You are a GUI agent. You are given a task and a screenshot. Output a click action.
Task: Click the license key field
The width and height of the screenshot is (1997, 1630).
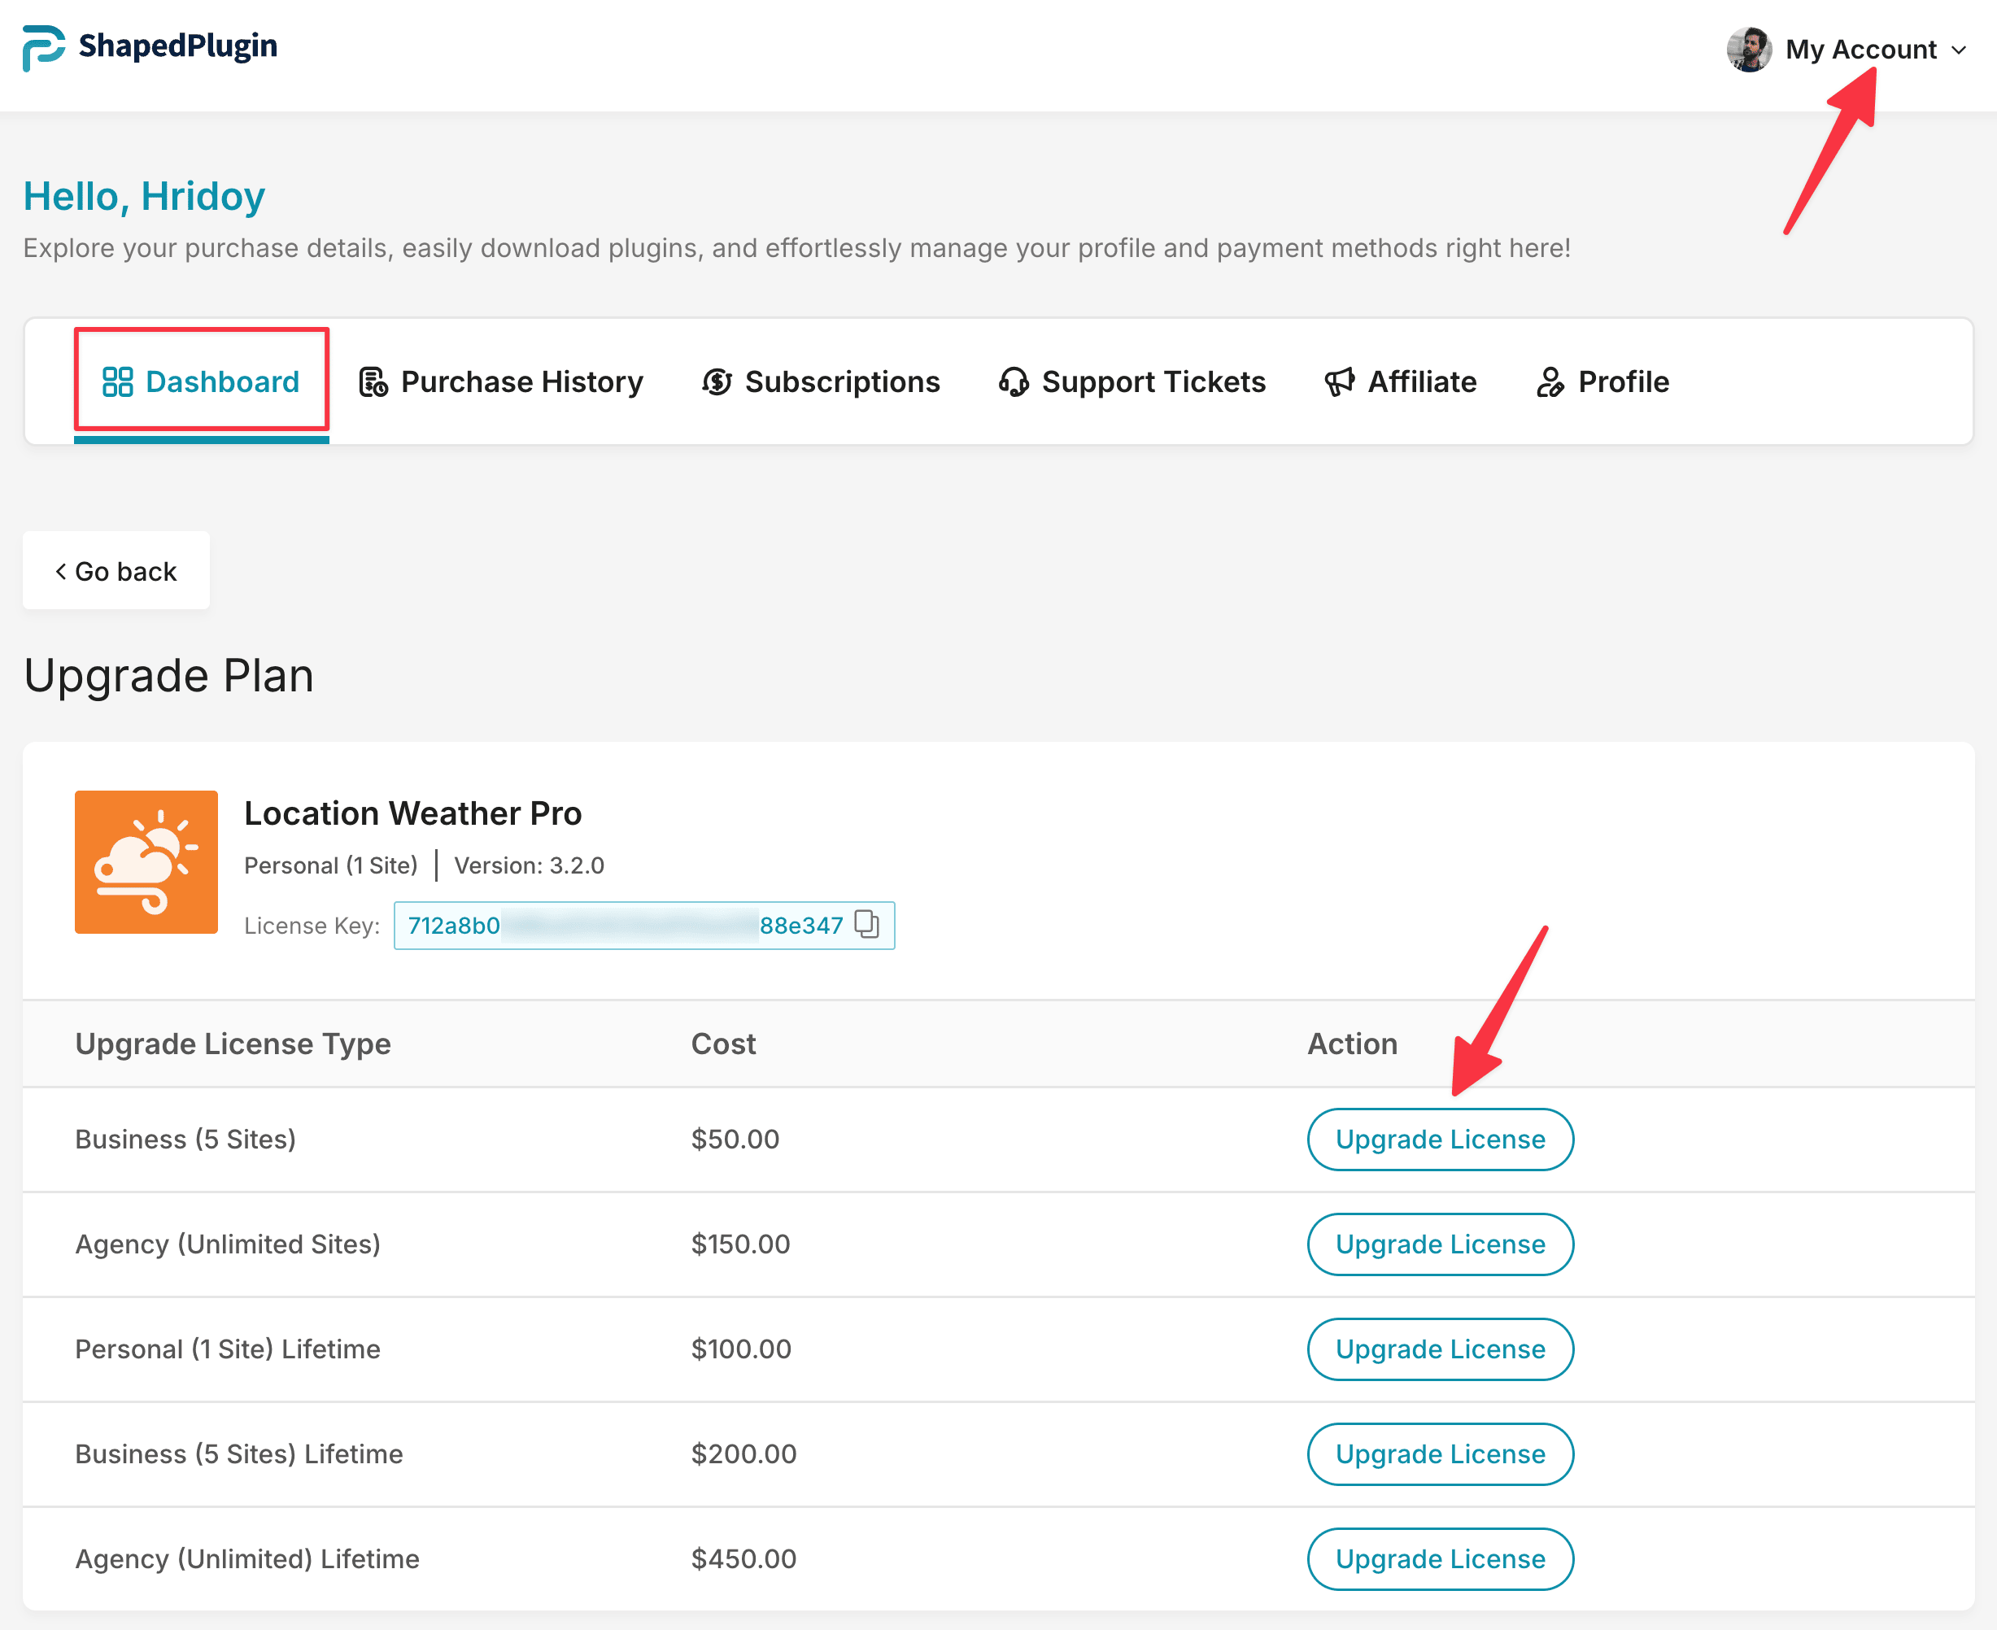click(x=644, y=926)
